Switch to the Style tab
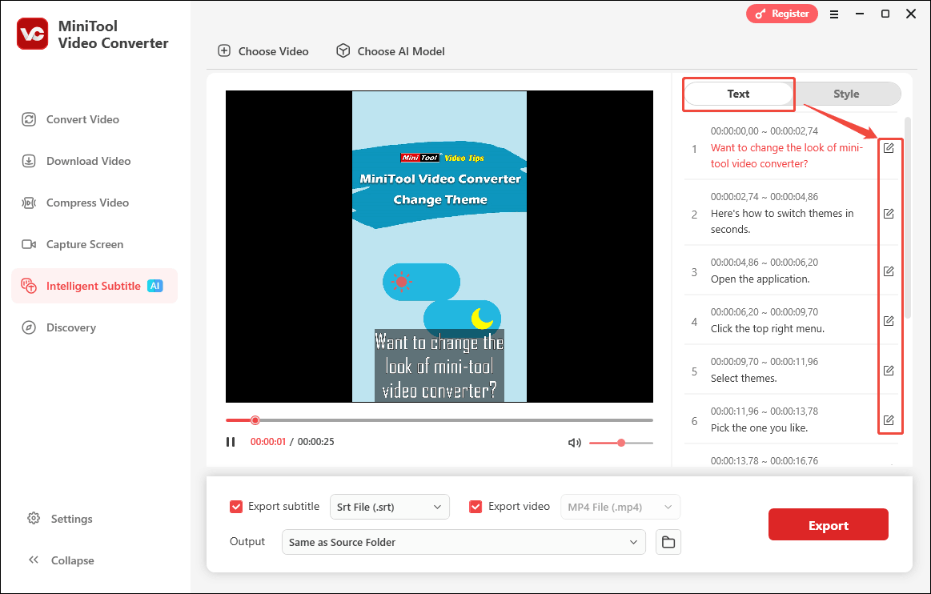The width and height of the screenshot is (931, 594). 846,93
